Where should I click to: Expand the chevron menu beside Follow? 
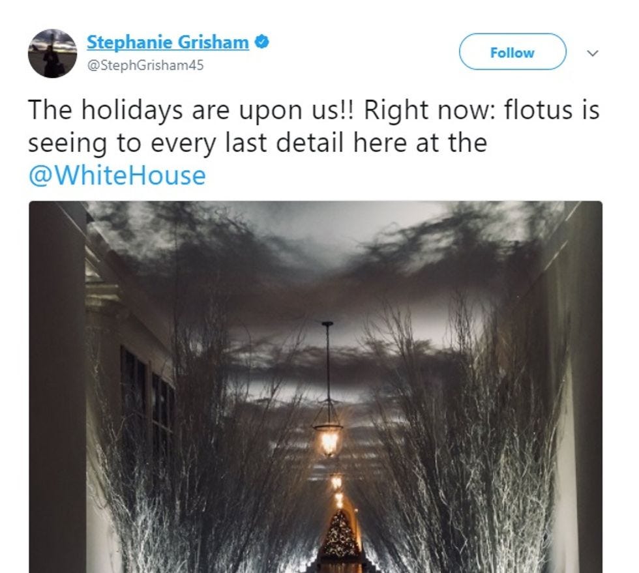pos(592,53)
